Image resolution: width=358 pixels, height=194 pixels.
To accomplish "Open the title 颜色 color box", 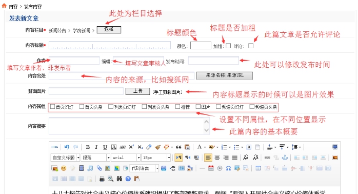I will 201,46.
